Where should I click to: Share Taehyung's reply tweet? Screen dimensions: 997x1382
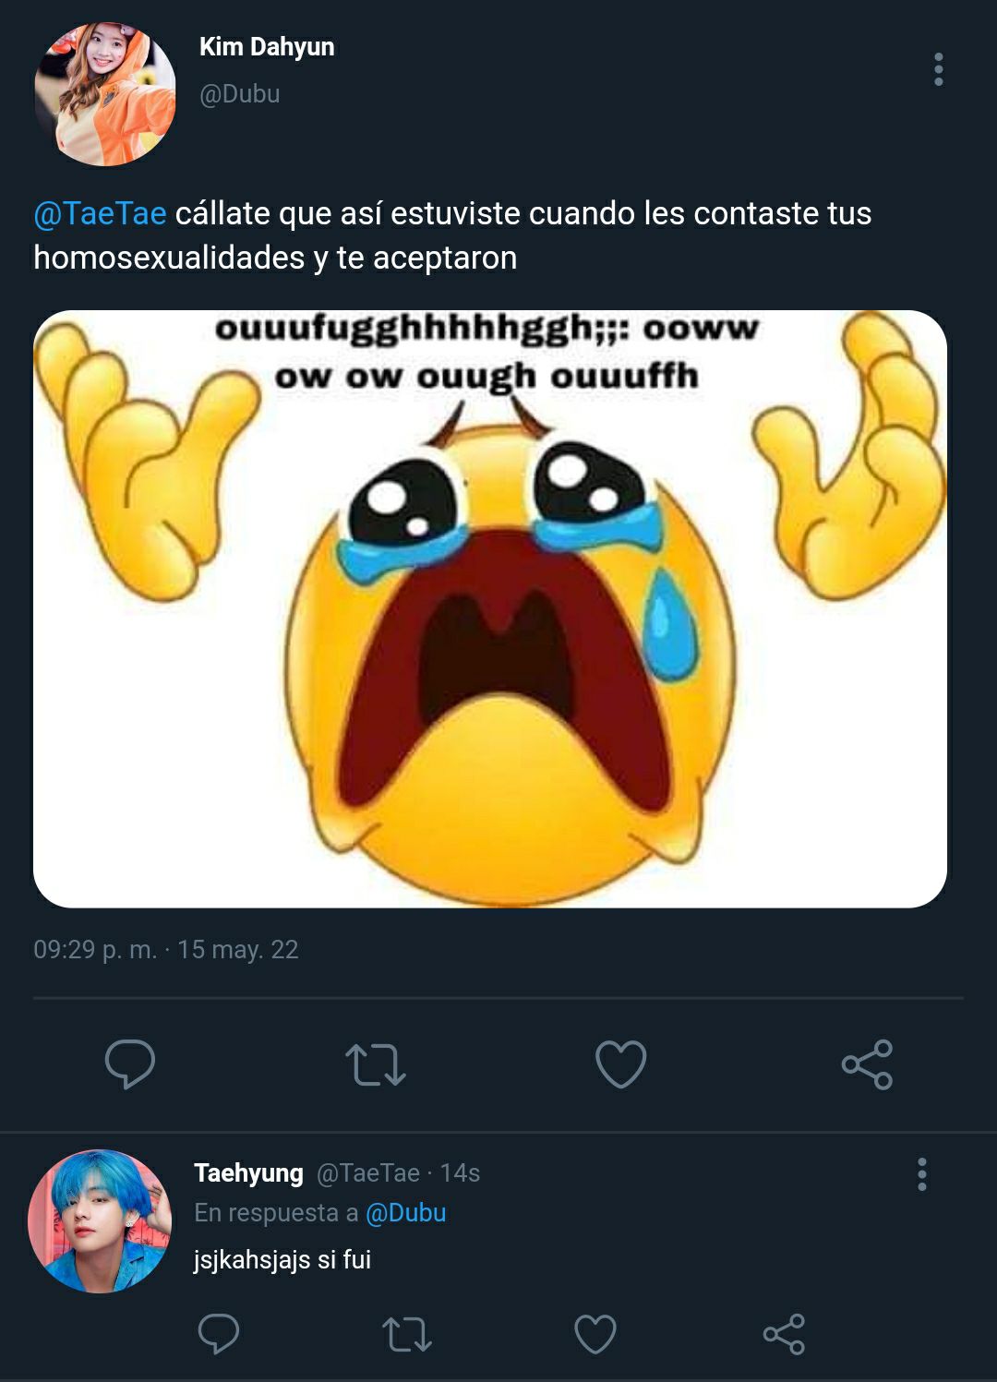(784, 1334)
